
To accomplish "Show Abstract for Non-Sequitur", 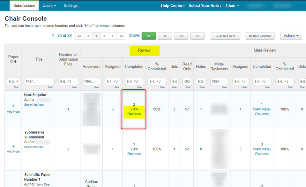I will click(x=34, y=105).
